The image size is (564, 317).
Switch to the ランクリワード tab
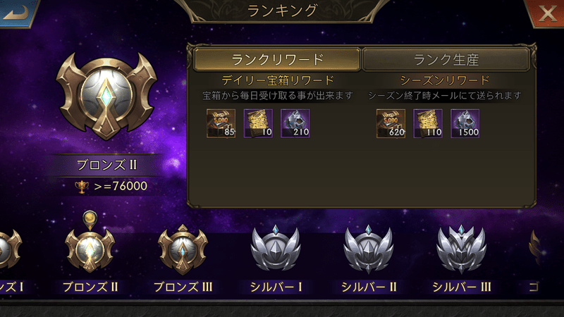[x=277, y=59]
